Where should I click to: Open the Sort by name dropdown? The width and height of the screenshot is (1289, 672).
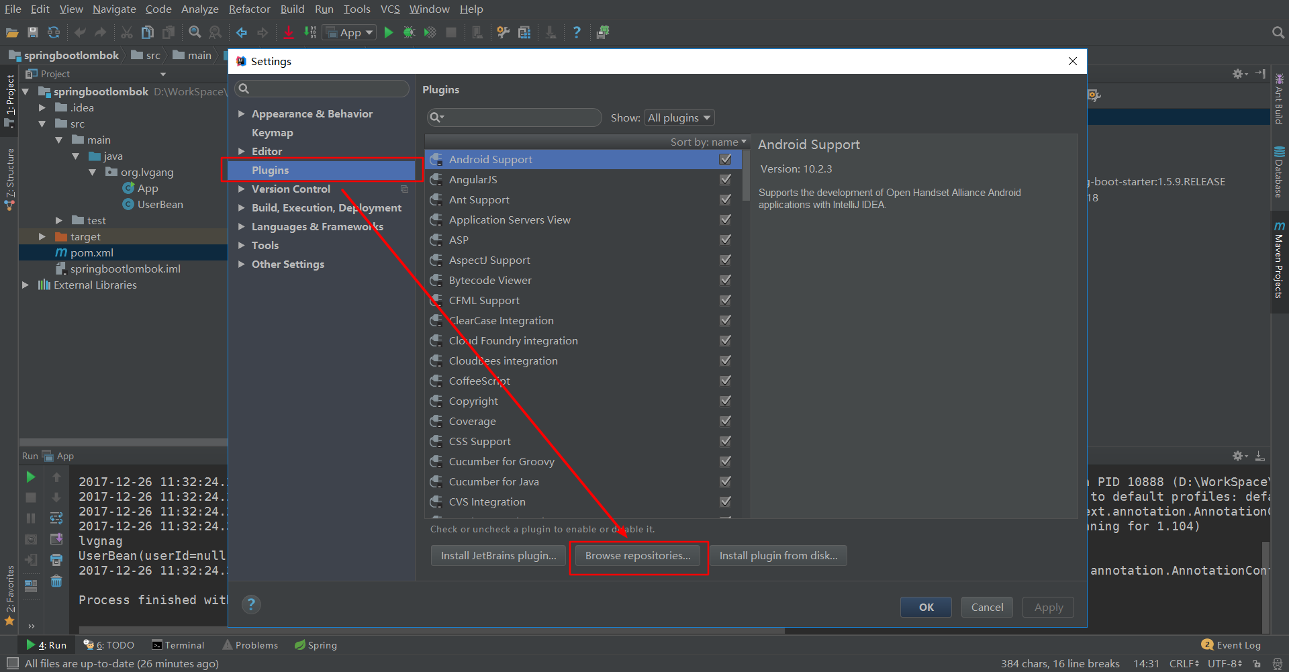pos(708,142)
